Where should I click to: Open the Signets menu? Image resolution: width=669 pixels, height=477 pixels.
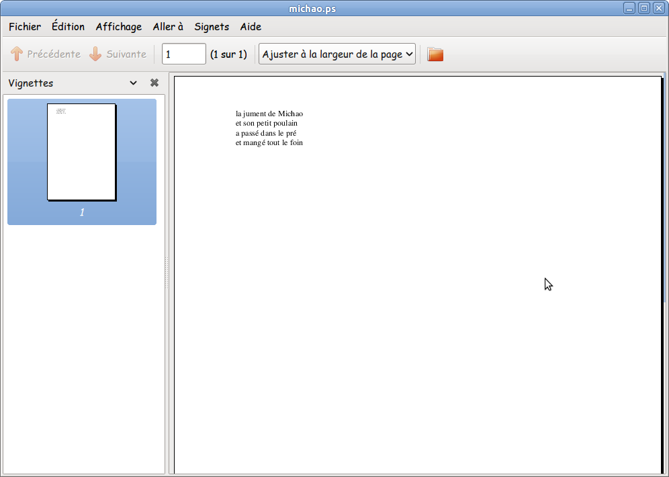(x=212, y=27)
